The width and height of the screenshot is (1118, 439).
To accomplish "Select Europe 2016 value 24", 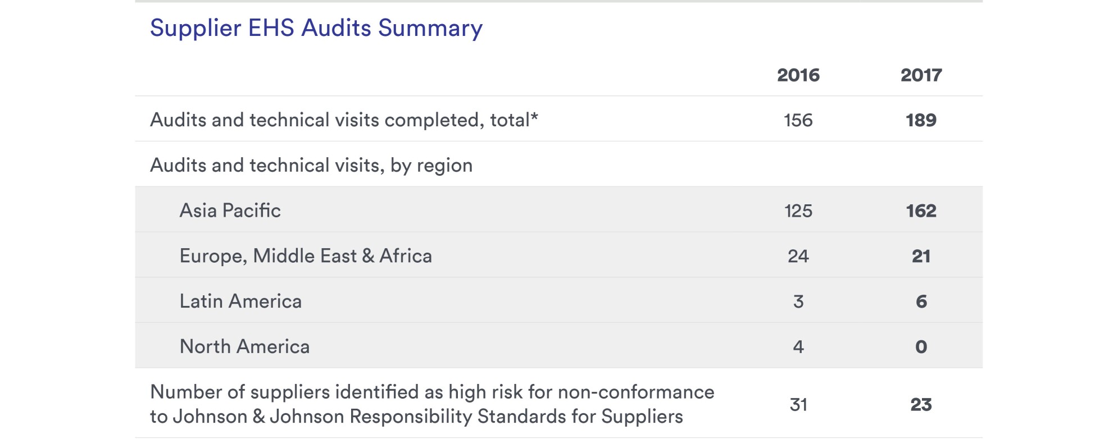I will (798, 257).
